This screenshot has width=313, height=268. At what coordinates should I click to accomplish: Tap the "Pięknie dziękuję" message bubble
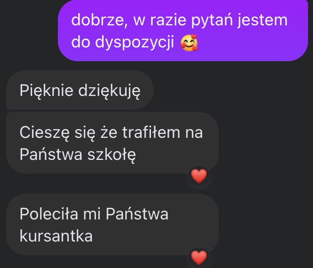tap(80, 90)
